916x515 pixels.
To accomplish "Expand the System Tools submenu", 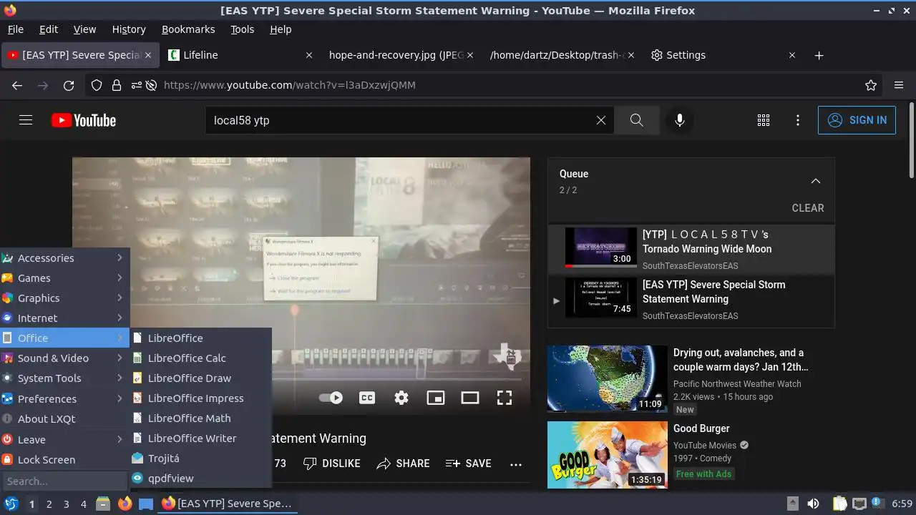I will tap(64, 378).
